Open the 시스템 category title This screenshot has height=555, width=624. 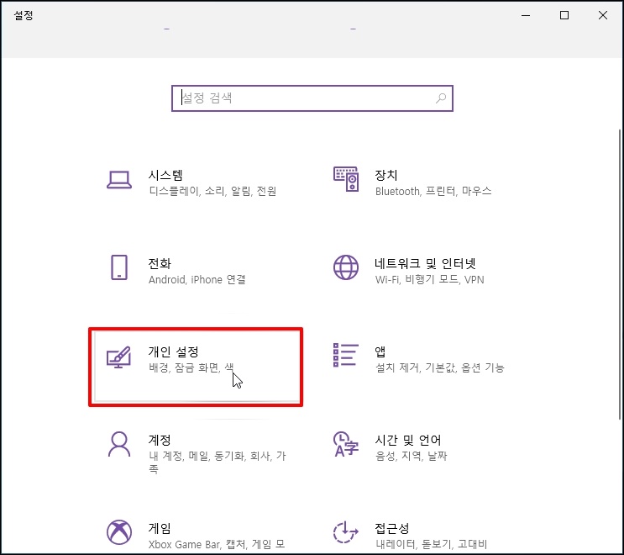click(165, 175)
